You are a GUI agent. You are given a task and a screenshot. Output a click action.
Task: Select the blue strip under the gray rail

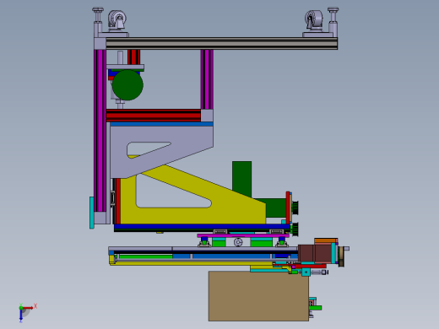(230, 256)
